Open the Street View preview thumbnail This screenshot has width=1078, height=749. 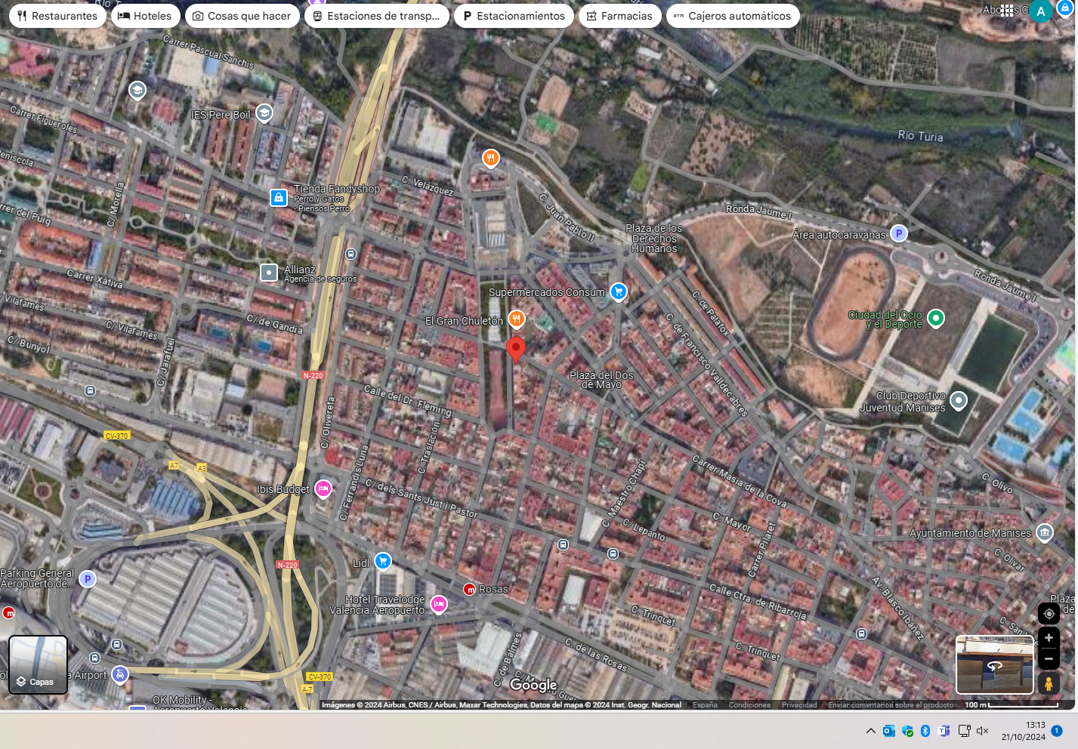pyautogui.click(x=994, y=664)
